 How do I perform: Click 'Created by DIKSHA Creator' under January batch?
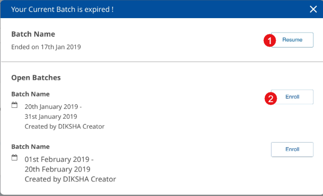64,127
